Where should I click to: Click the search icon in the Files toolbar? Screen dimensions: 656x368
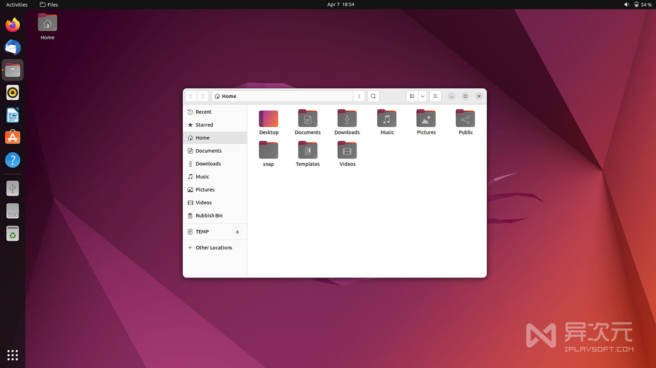(x=373, y=96)
